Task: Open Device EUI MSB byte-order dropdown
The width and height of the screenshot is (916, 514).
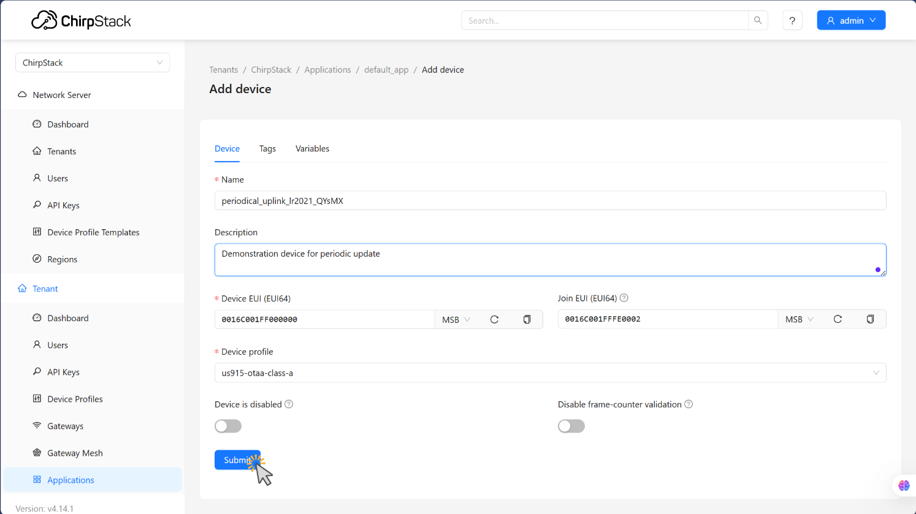Action: (456, 320)
